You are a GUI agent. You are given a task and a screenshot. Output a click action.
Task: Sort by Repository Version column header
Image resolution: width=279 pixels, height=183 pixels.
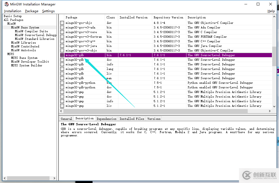pyautogui.click(x=168, y=17)
